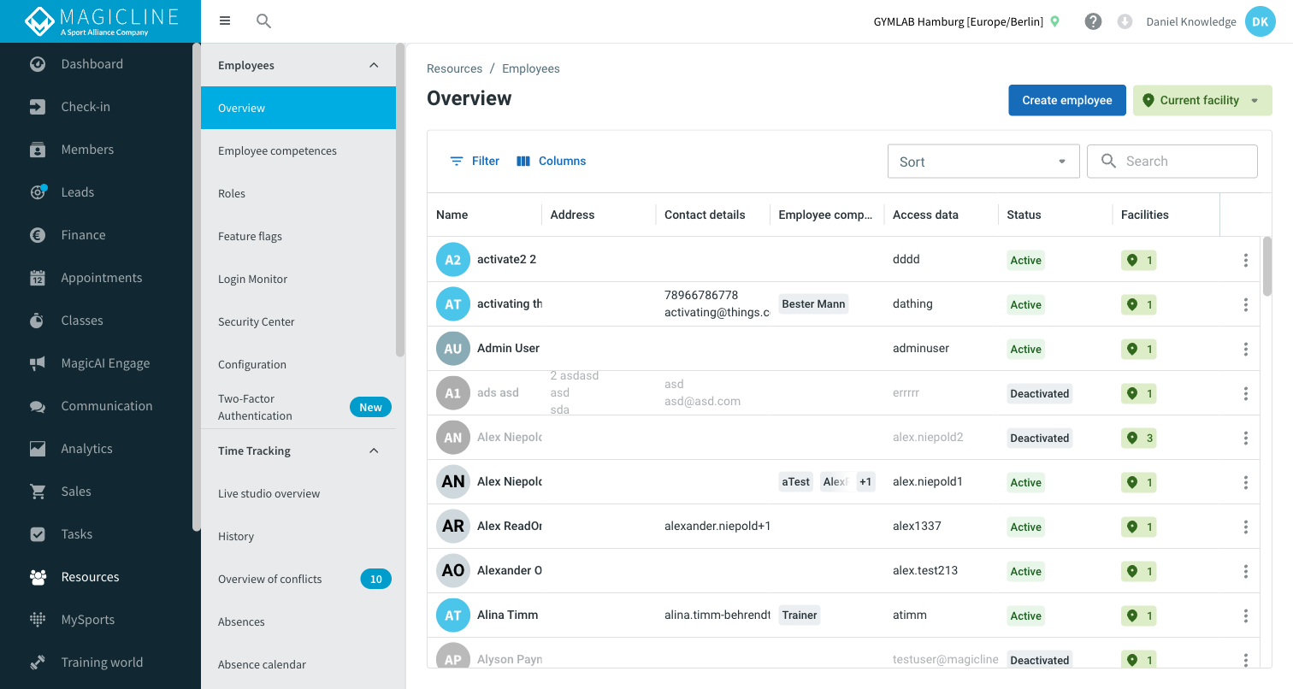Image resolution: width=1293 pixels, height=689 pixels.
Task: Open Security Center
Action: click(298, 321)
